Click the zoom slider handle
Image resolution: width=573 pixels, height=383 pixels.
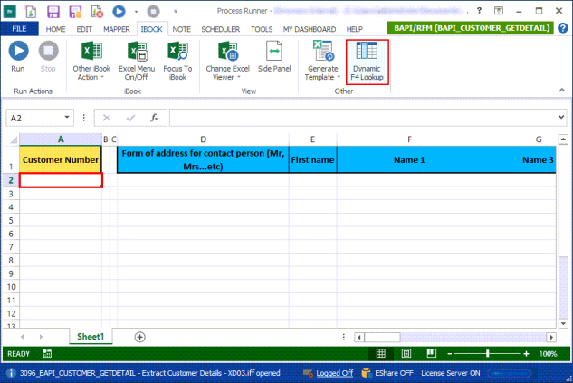tap(488, 353)
